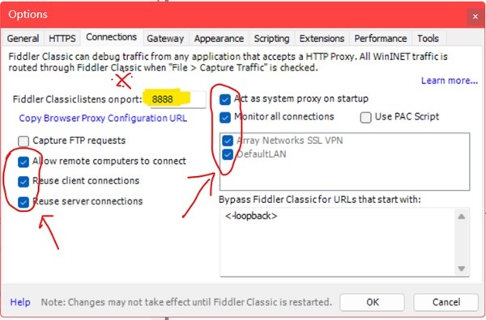Enable Capture FTP requests checkbox
This screenshot has width=486, height=320.
point(23,141)
